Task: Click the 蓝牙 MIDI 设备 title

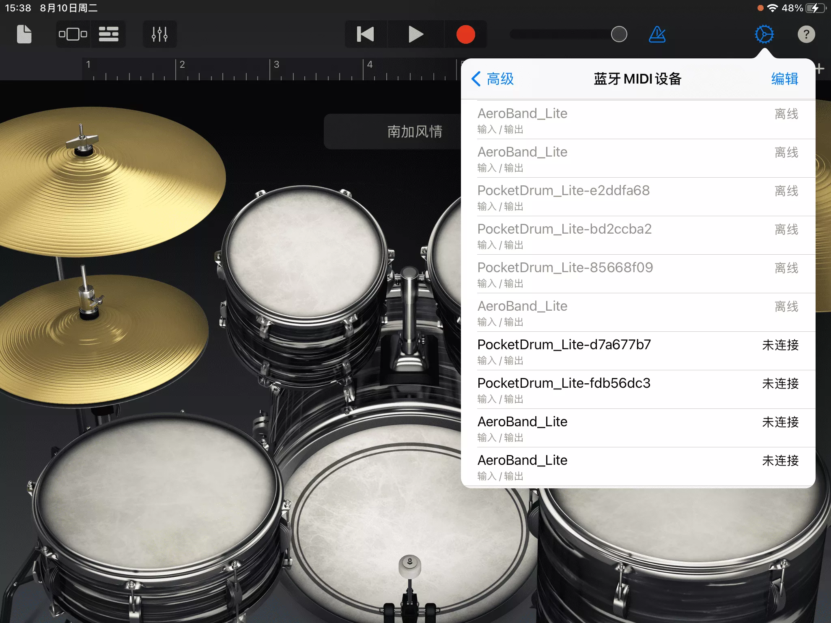Action: [x=638, y=79]
